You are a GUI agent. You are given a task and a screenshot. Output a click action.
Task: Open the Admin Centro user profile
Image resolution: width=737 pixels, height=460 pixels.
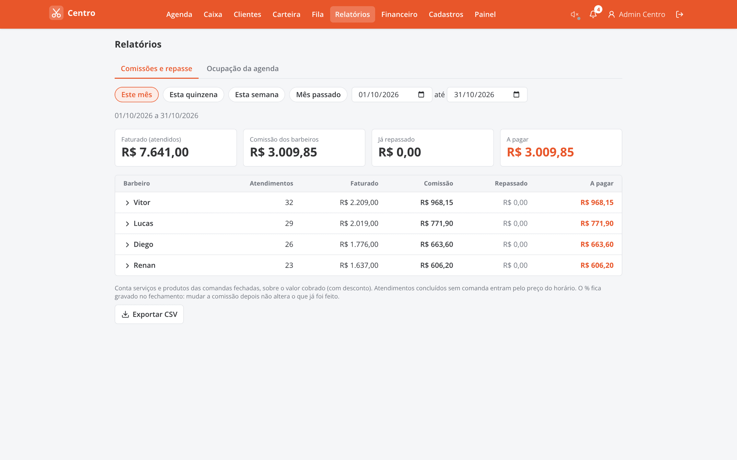tap(636, 14)
